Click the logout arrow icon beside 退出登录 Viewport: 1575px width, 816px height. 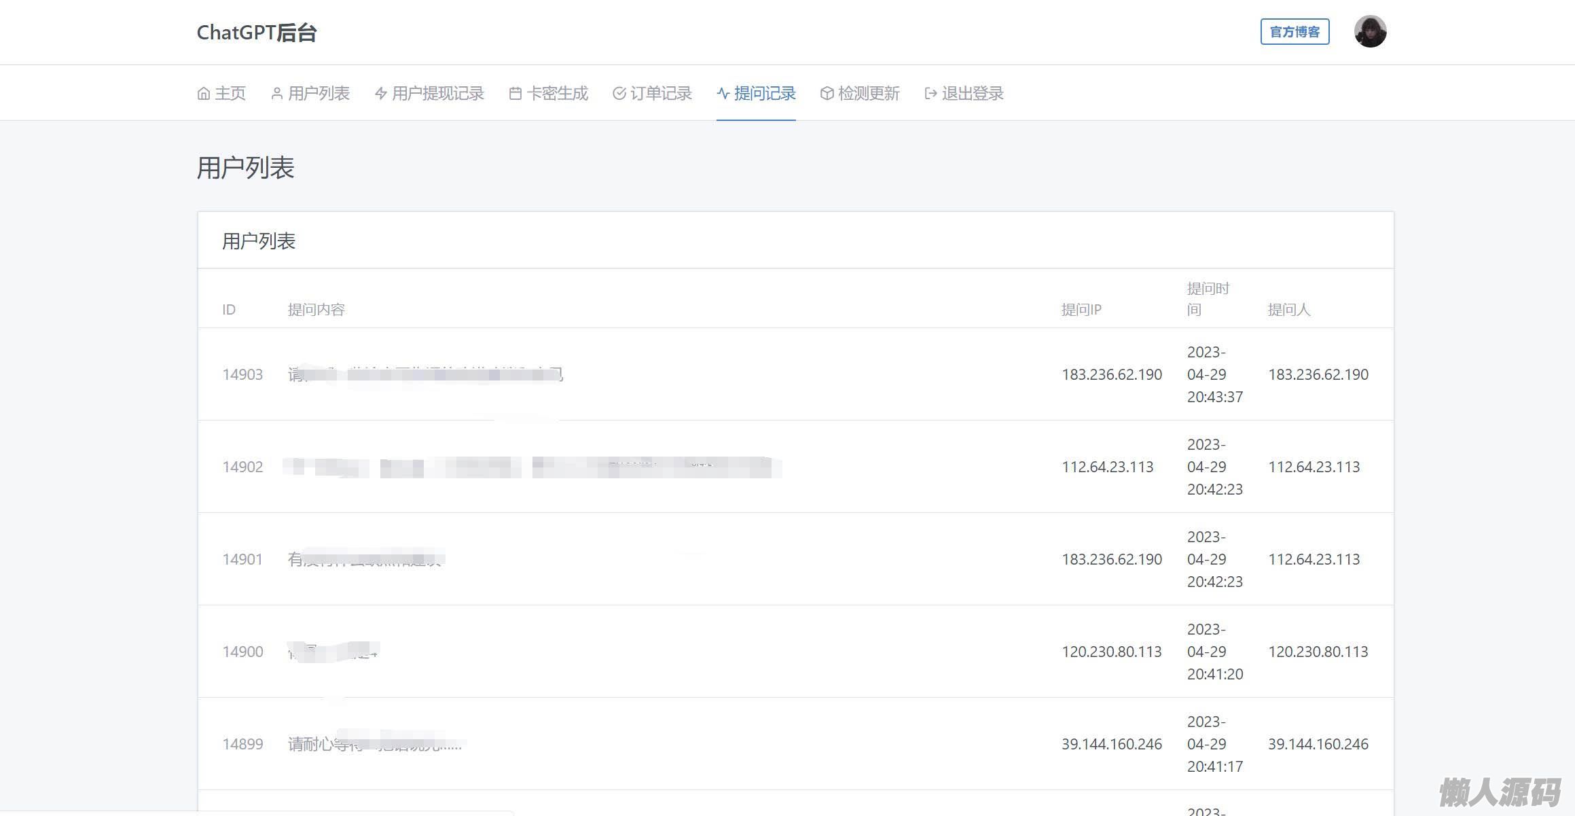click(x=930, y=94)
